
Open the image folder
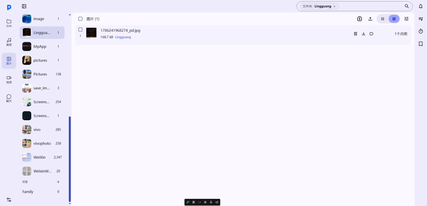pos(42,19)
